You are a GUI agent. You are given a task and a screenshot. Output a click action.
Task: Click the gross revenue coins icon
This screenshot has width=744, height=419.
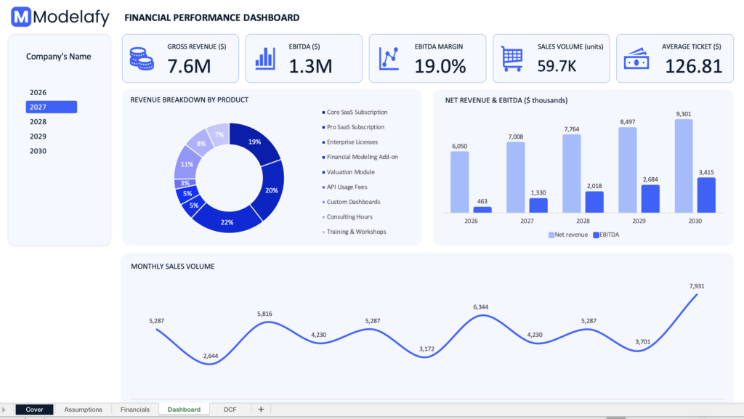pos(142,58)
